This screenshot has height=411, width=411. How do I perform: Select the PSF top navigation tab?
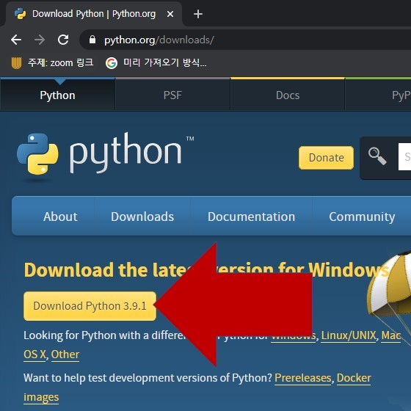(172, 95)
